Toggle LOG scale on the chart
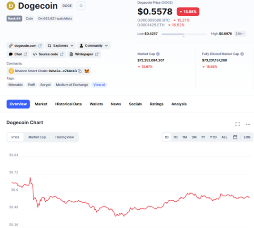Viewport: 254px width, 228px height. click(247, 137)
